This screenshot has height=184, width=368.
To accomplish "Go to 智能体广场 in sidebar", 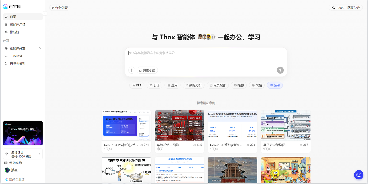I will (x=18, y=24).
